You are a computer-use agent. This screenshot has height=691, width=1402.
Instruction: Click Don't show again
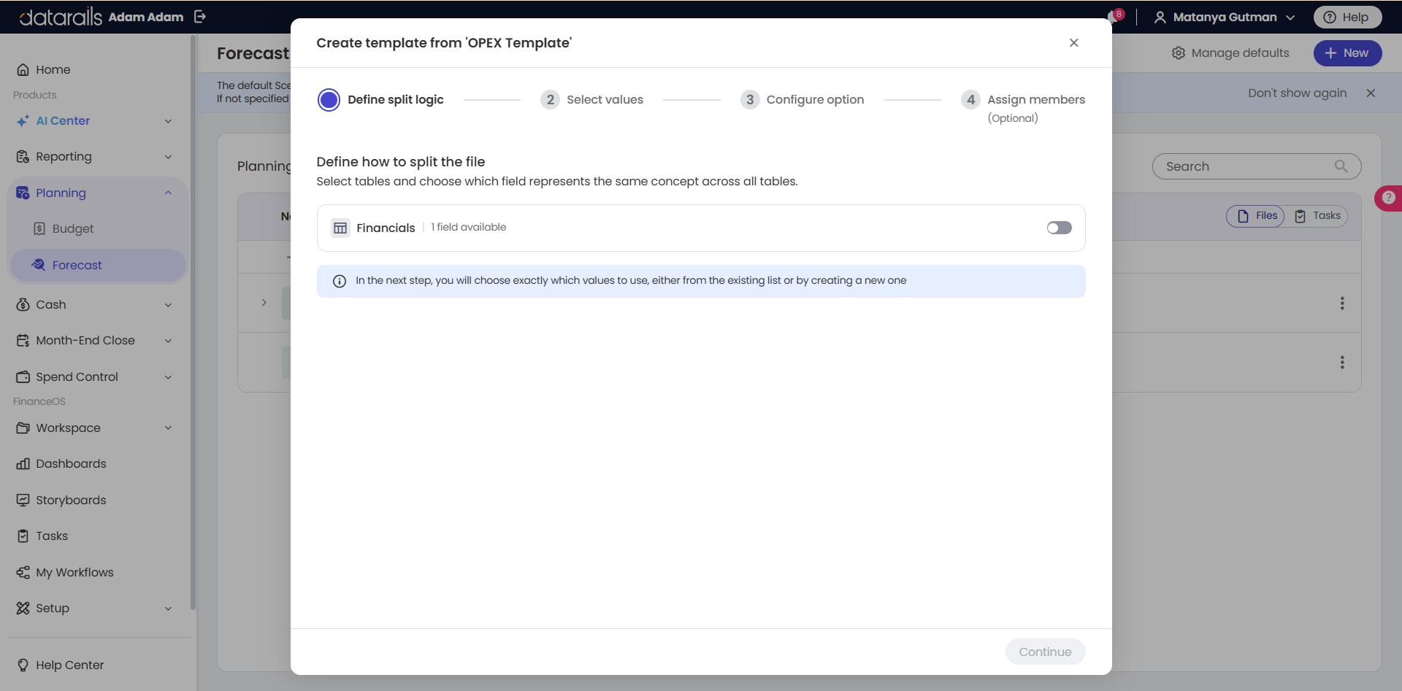(x=1297, y=93)
